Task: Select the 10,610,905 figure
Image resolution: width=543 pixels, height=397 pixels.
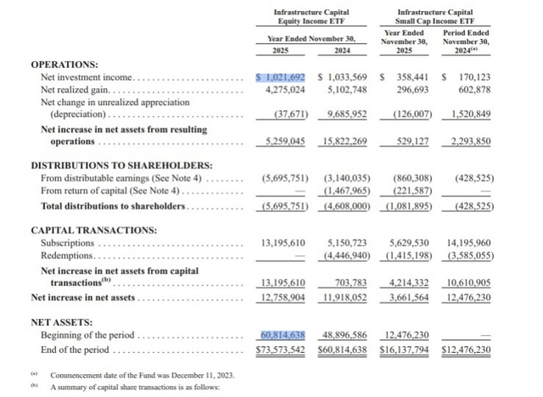Action: click(469, 283)
